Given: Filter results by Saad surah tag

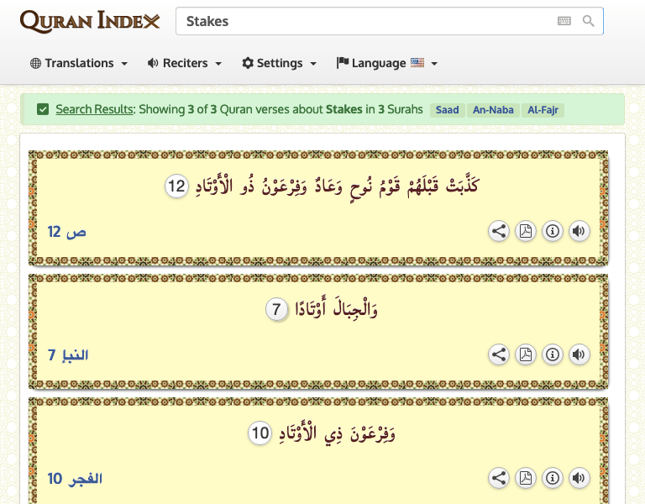Looking at the screenshot, I should (x=447, y=110).
